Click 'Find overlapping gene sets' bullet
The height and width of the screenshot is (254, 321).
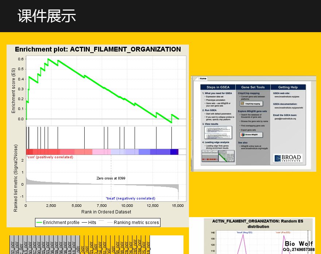(253, 126)
